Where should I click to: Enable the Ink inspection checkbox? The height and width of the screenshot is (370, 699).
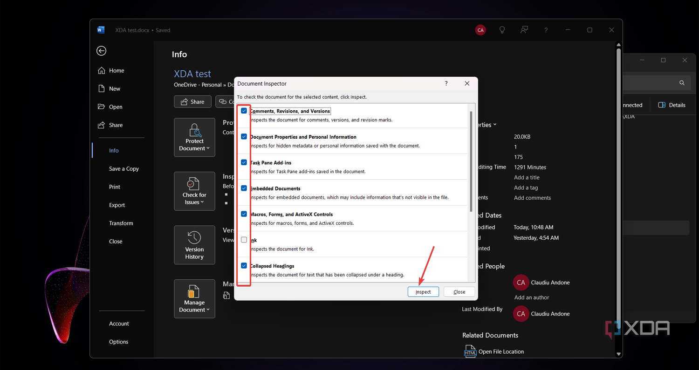click(244, 240)
